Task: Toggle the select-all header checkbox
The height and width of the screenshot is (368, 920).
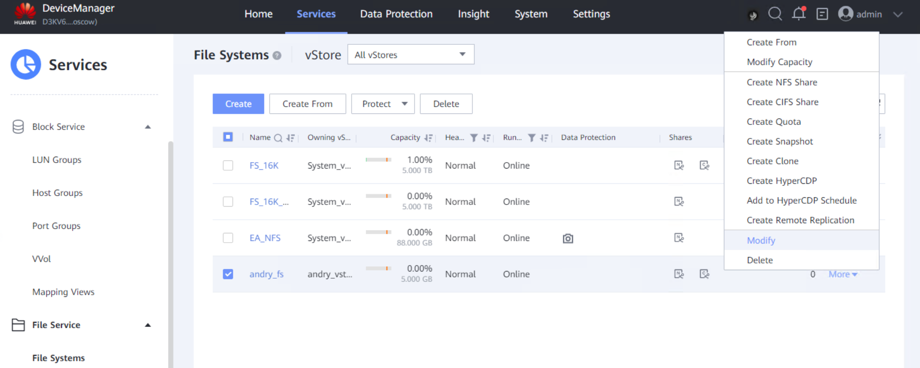Action: pos(228,137)
